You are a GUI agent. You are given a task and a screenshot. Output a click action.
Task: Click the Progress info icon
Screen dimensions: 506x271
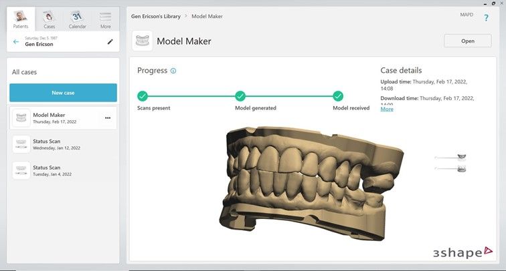click(x=173, y=71)
